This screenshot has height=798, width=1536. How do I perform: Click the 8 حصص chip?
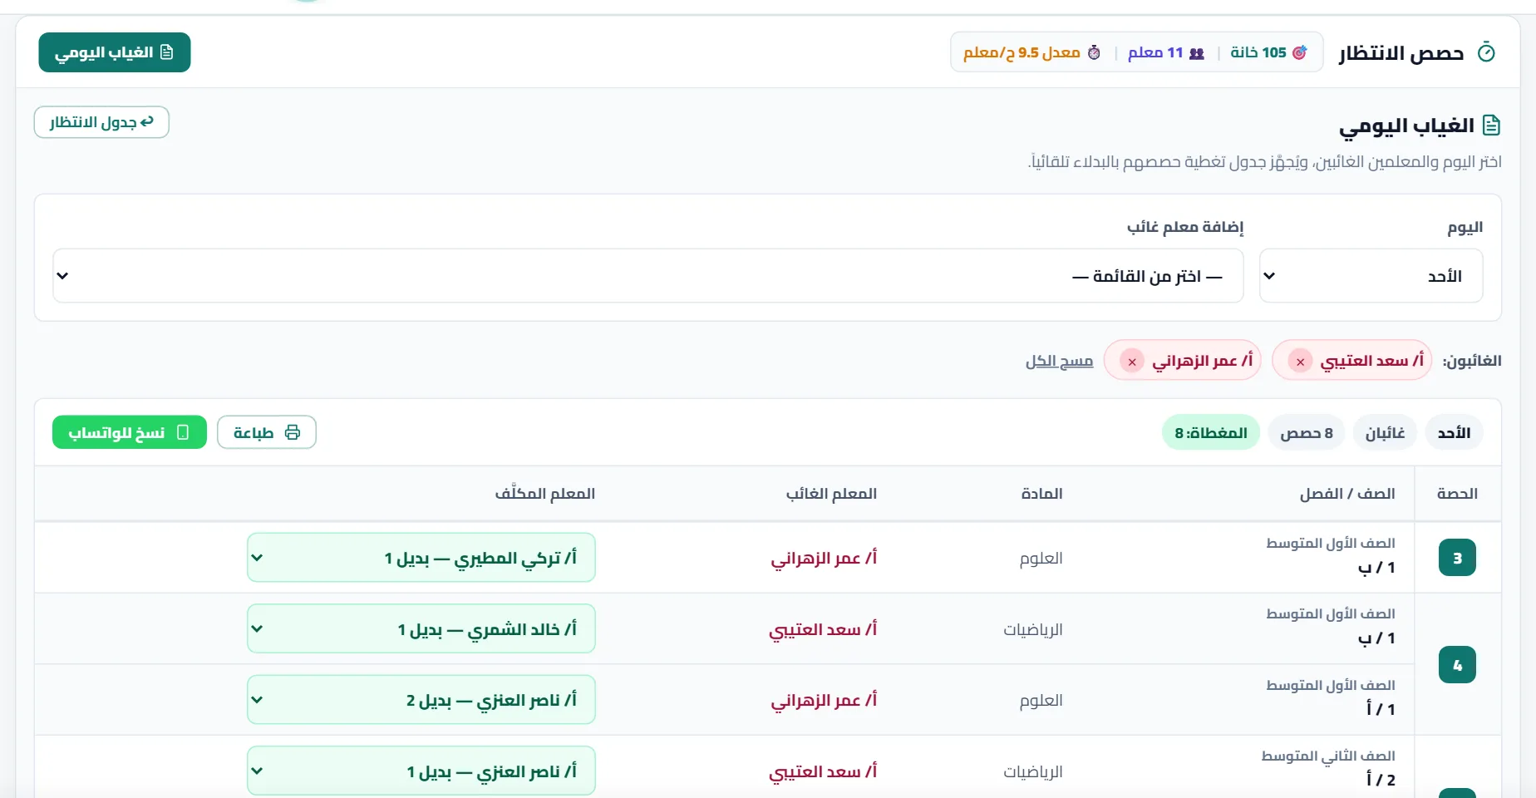[x=1307, y=432]
